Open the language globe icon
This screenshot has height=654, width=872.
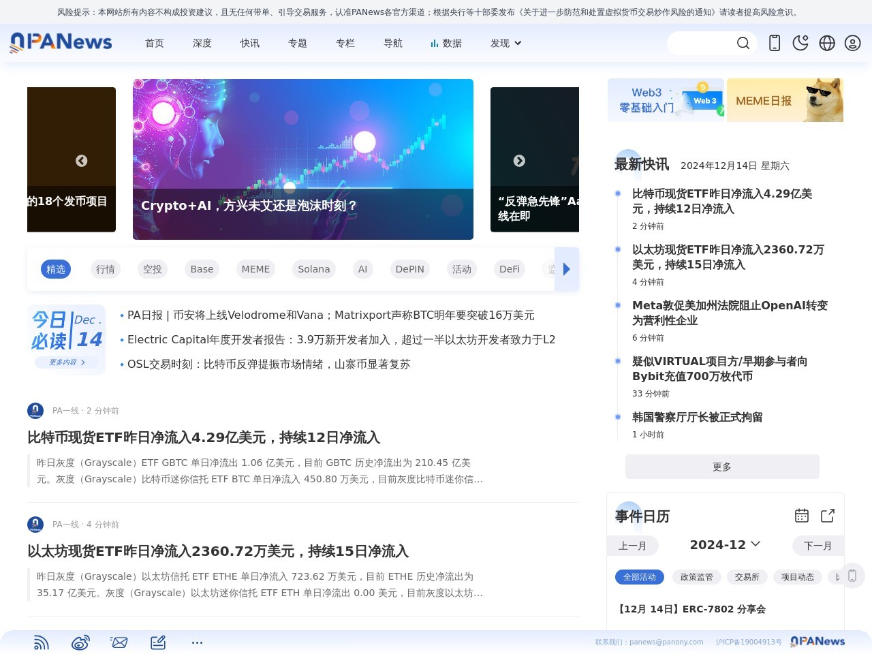point(827,43)
